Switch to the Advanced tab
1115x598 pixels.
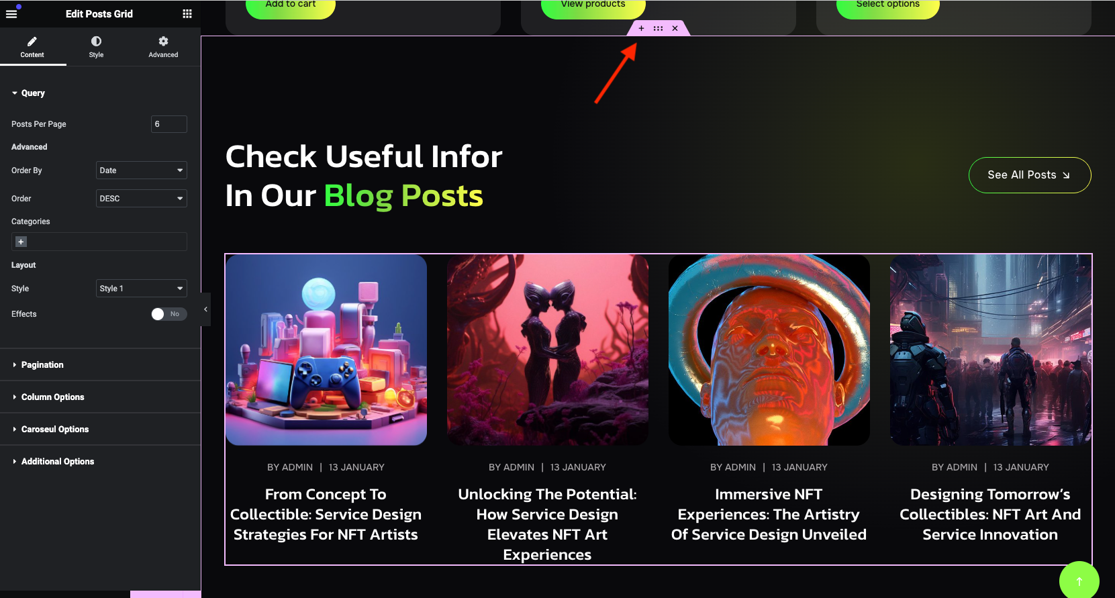tap(163, 48)
